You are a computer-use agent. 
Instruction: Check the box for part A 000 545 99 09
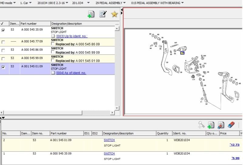click(x=3, y=59)
